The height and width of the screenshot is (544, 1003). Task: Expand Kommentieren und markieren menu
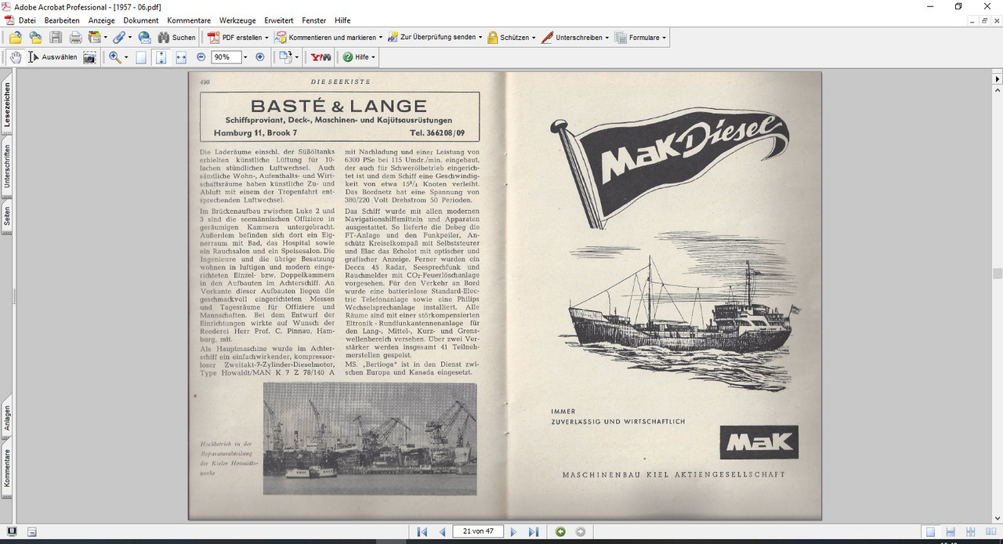328,37
